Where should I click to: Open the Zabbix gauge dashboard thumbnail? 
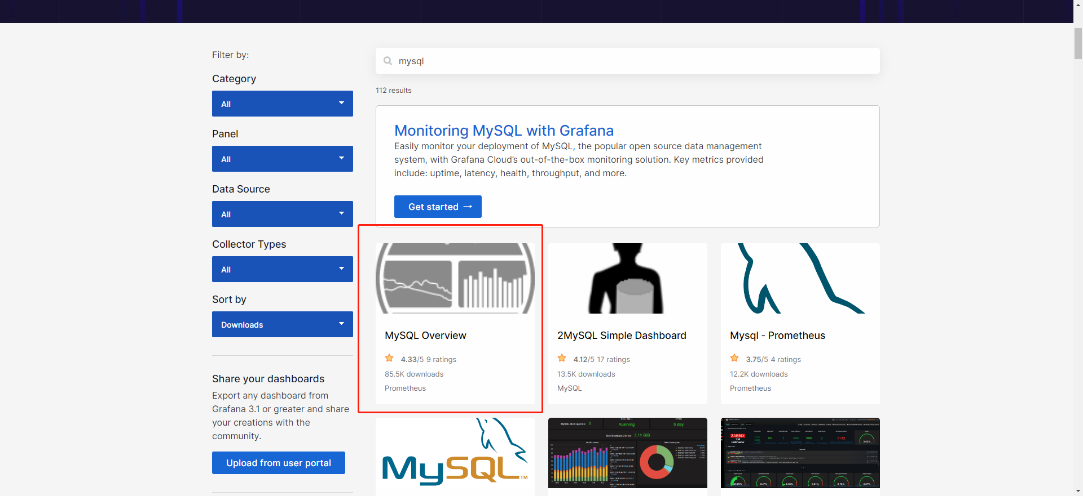click(x=800, y=453)
